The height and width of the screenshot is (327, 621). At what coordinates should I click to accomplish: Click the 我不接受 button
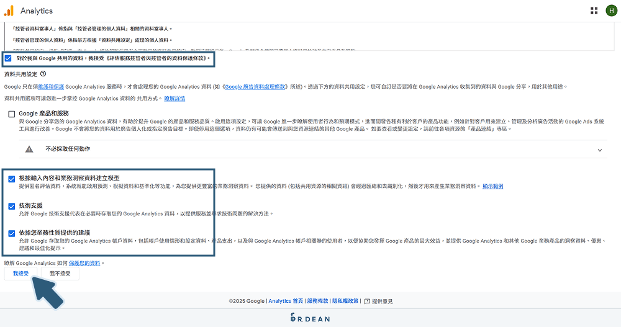pos(60,274)
